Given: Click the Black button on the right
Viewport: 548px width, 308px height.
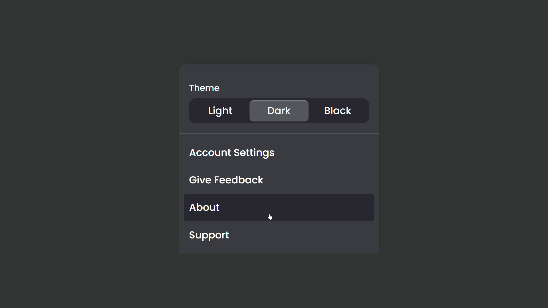Looking at the screenshot, I should point(337,111).
